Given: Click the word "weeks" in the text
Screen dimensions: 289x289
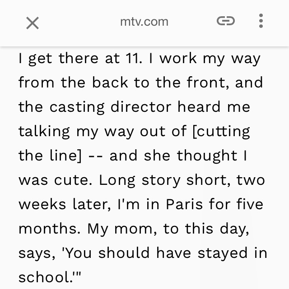Looking at the screenshot, I should 42,204.
